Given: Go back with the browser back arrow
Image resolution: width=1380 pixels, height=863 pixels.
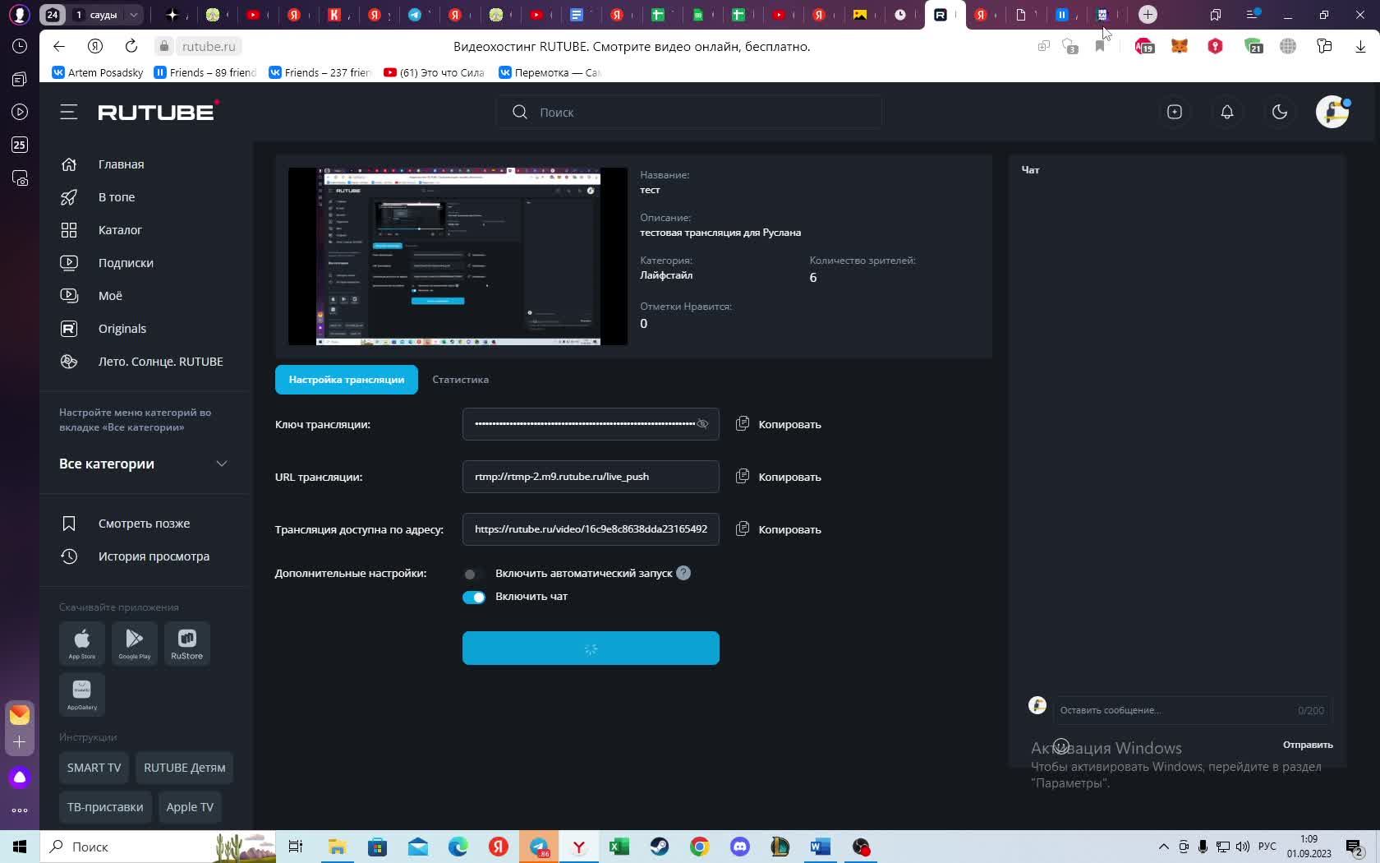Looking at the screenshot, I should 58,47.
